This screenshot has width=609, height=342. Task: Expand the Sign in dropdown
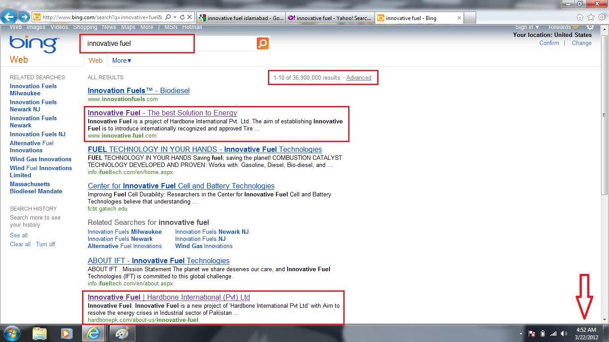pos(527,27)
